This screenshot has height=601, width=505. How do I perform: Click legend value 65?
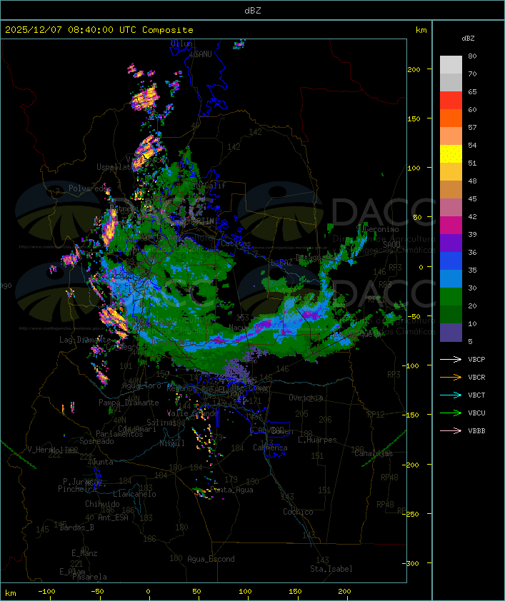pos(472,91)
